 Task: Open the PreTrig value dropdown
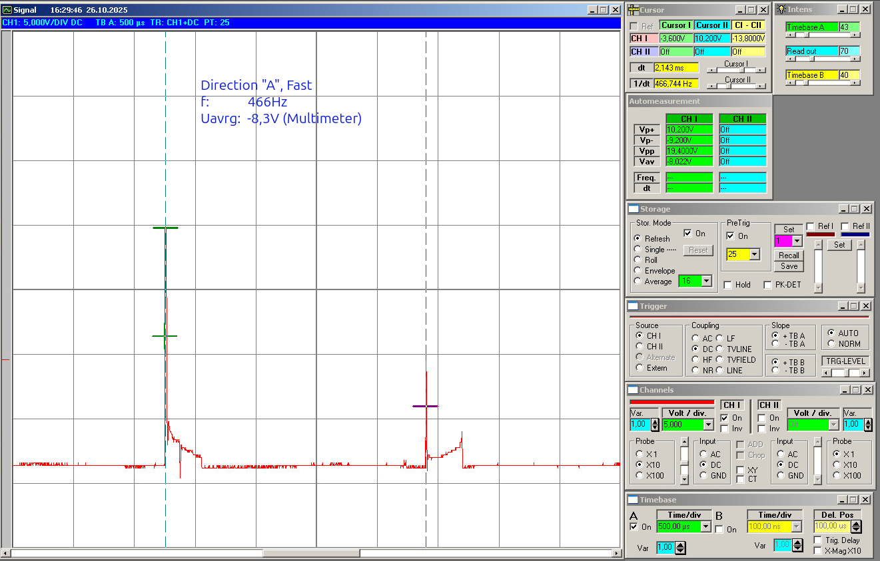click(x=754, y=254)
